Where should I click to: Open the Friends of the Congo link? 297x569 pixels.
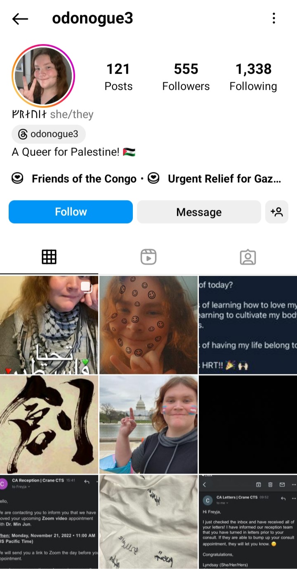(x=74, y=179)
